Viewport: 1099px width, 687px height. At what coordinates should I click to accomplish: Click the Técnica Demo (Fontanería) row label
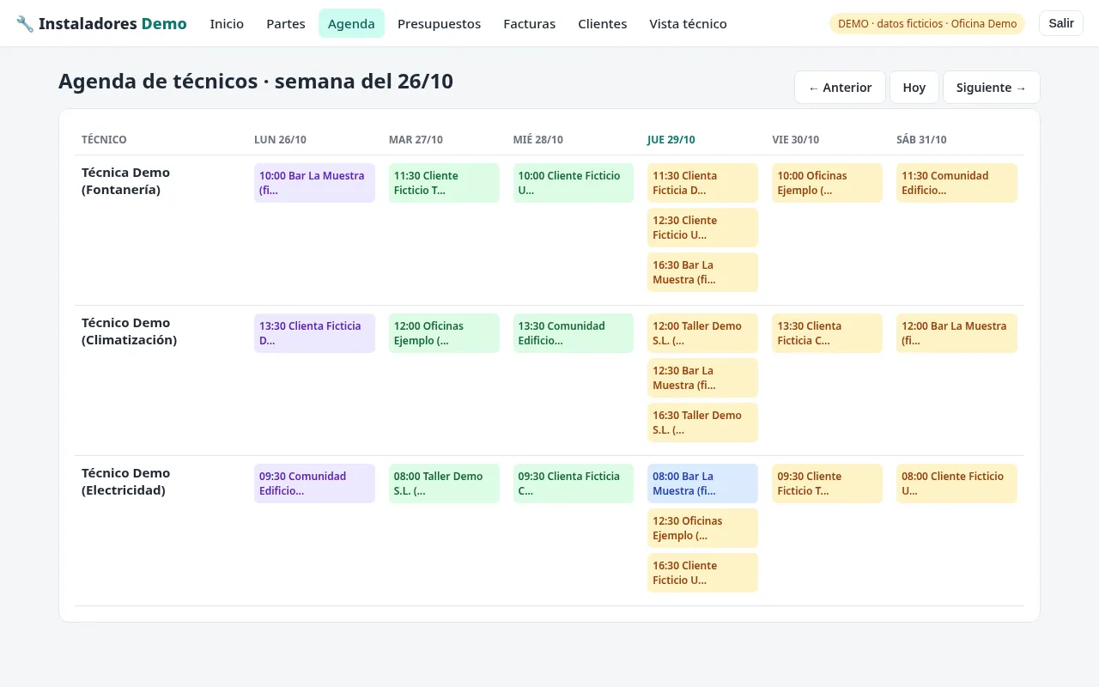coord(126,181)
